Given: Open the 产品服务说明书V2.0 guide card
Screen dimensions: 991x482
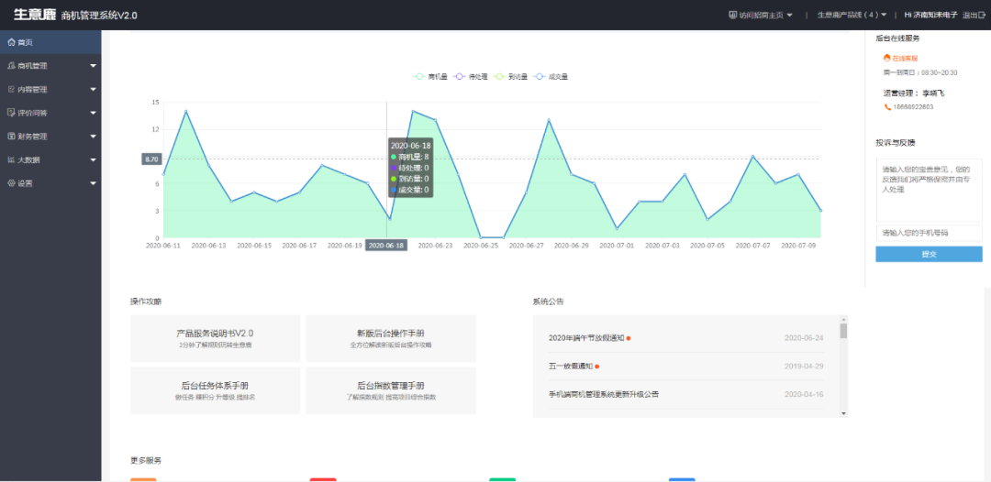Looking at the screenshot, I should pos(215,338).
